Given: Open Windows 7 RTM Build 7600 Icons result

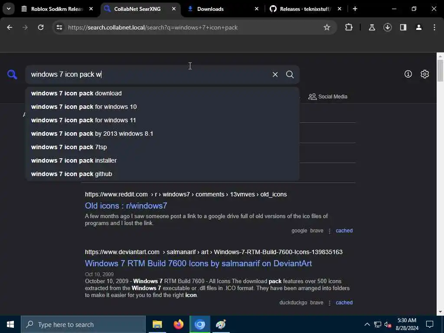Looking at the screenshot, I should [198, 263].
